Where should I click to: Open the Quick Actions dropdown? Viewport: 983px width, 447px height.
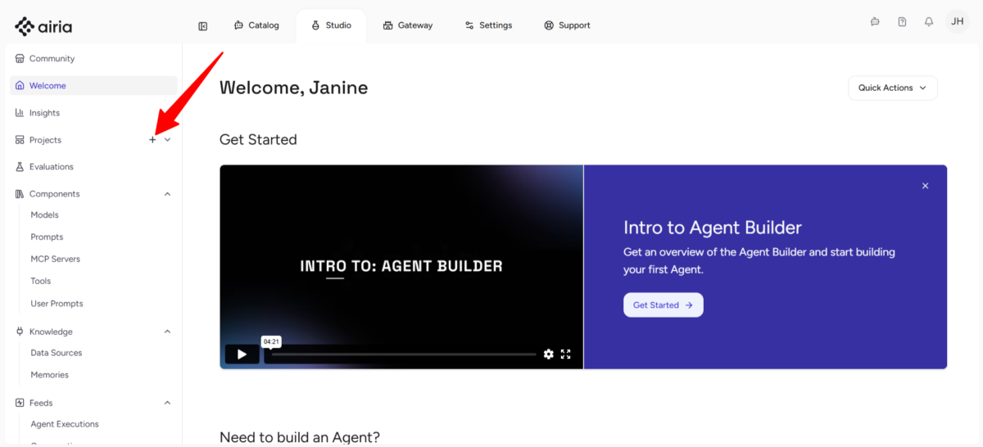892,88
